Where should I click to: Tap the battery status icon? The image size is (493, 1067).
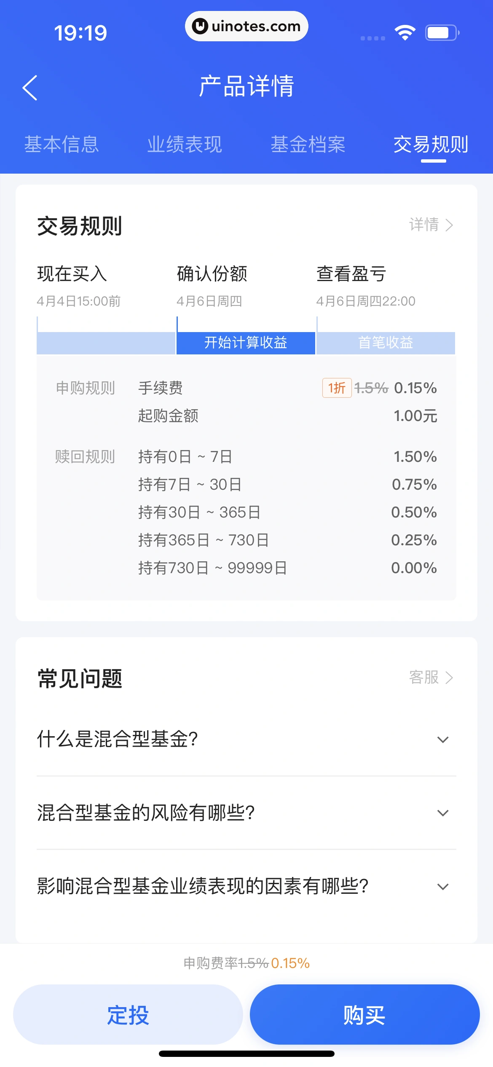tap(442, 33)
